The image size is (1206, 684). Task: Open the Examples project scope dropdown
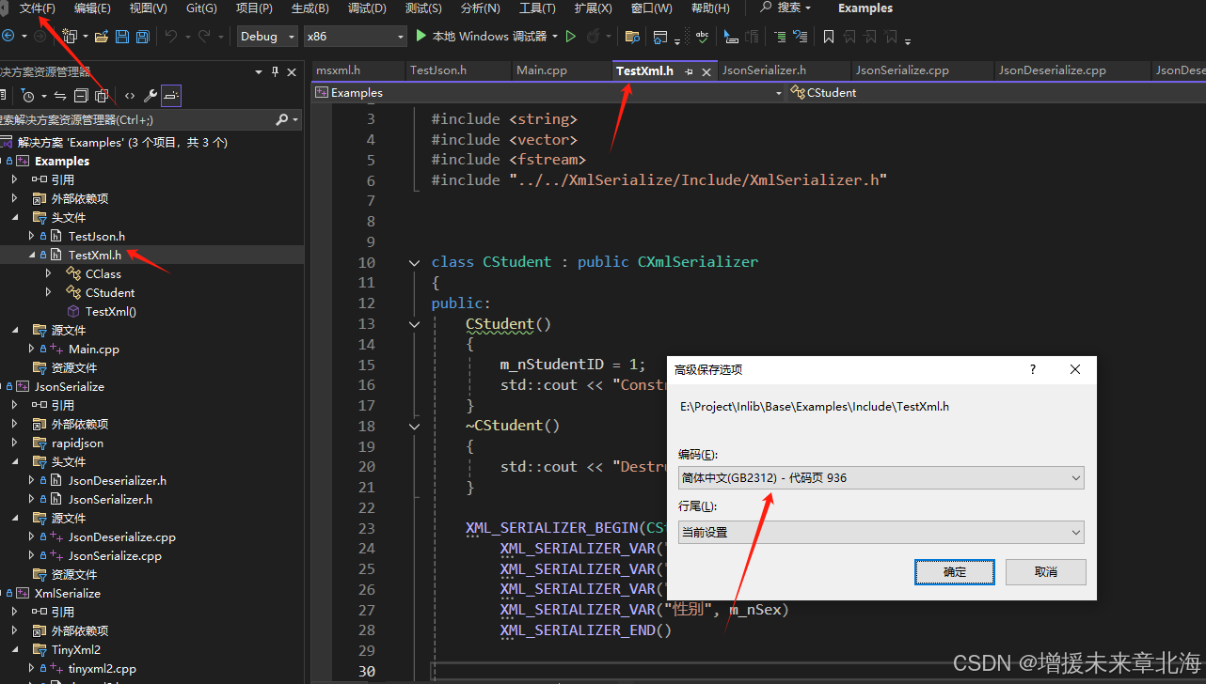coord(548,93)
